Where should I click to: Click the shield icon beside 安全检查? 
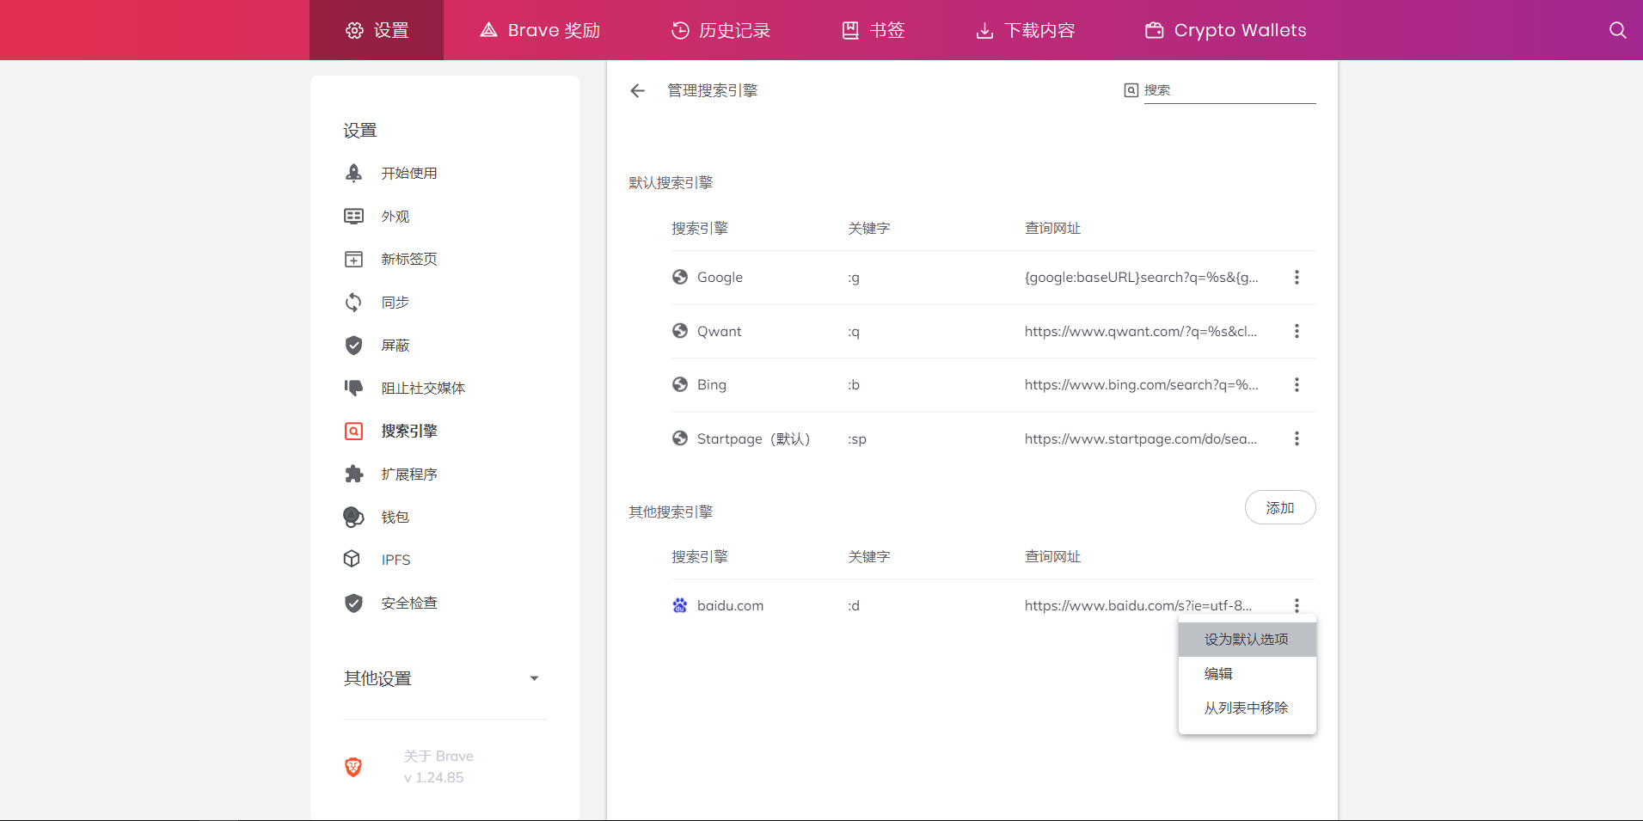coord(353,603)
